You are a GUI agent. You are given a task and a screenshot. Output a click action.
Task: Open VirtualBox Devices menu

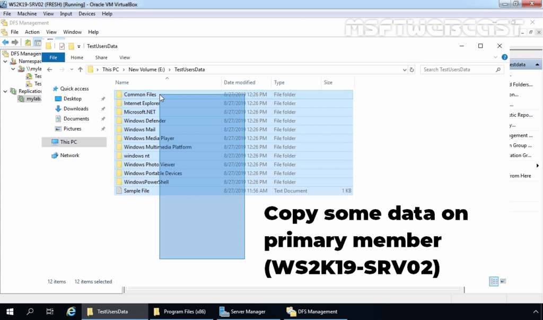pyautogui.click(x=86, y=13)
